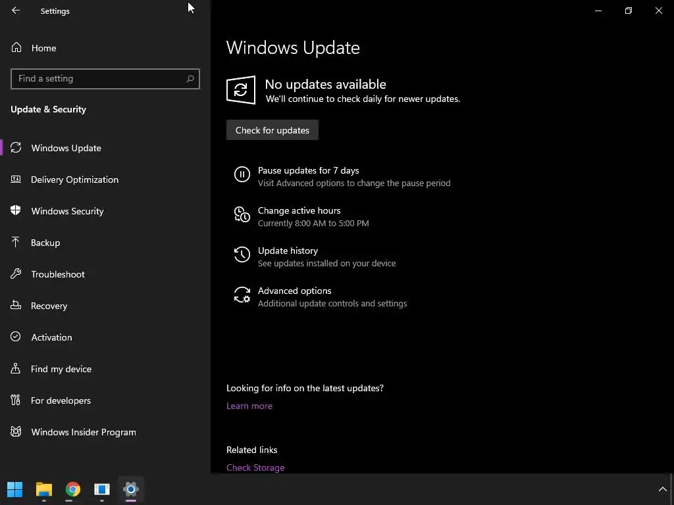Click the Windows Security shield icon

pos(16,210)
